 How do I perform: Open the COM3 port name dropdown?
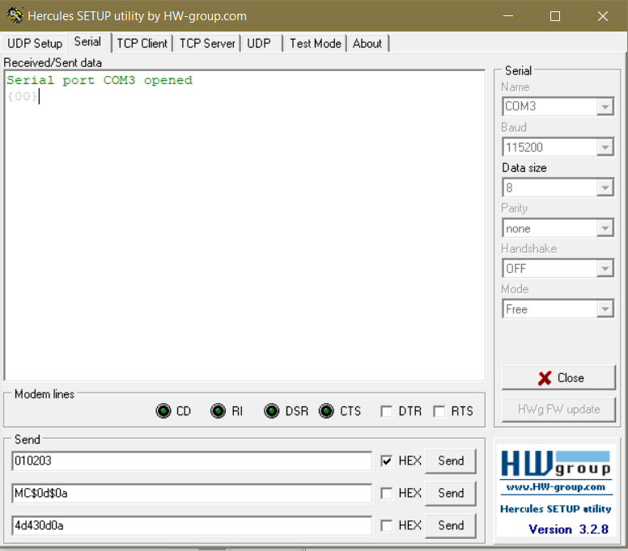point(605,107)
